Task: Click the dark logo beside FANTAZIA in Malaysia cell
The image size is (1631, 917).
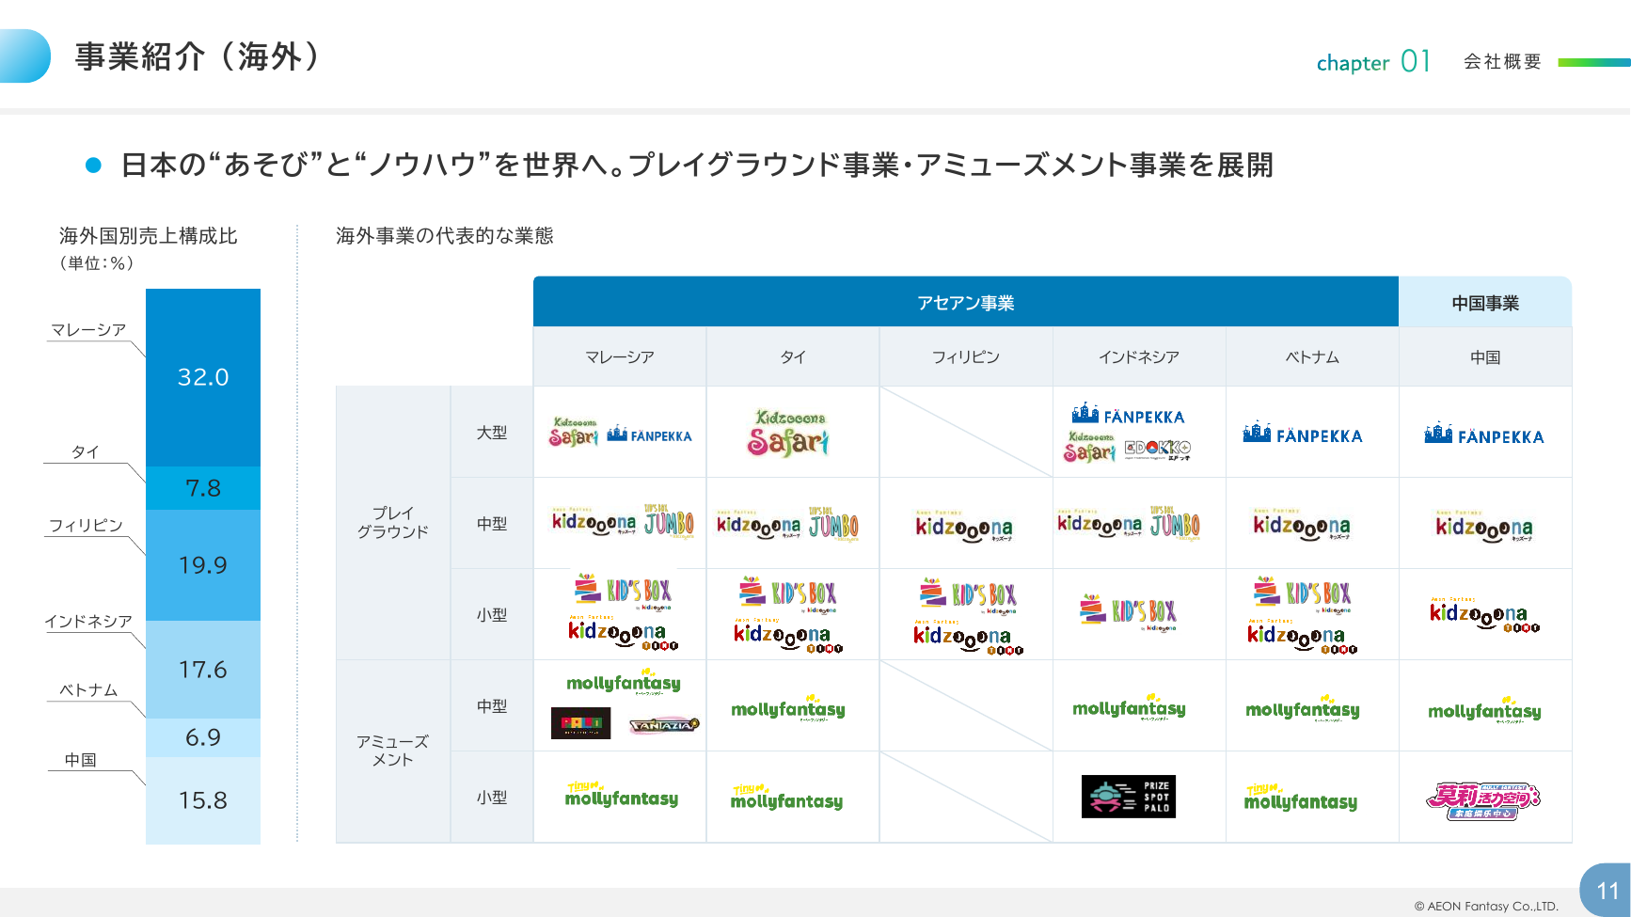Action: point(580,723)
